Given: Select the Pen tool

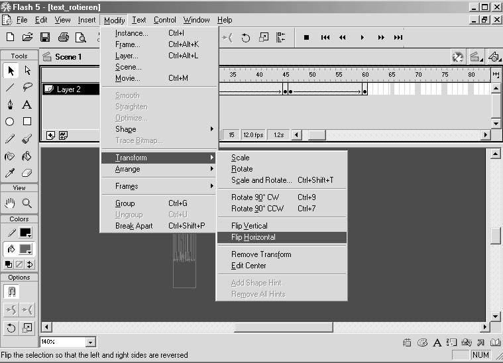Looking at the screenshot, I should [x=10, y=104].
